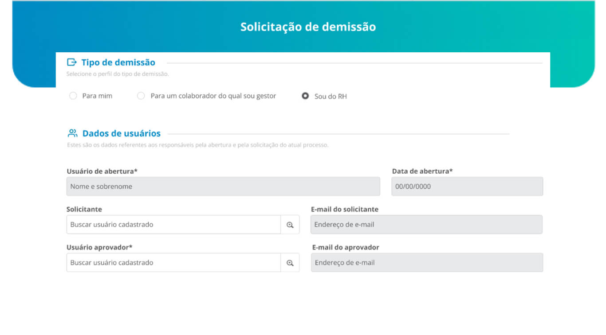Image resolution: width=606 pixels, height=335 pixels.
Task: Click the Tipo de demissão exit icon
Action: click(x=71, y=62)
